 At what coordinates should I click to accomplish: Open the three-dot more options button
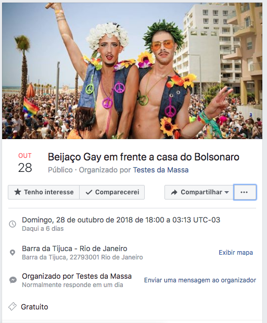pyautogui.click(x=245, y=192)
